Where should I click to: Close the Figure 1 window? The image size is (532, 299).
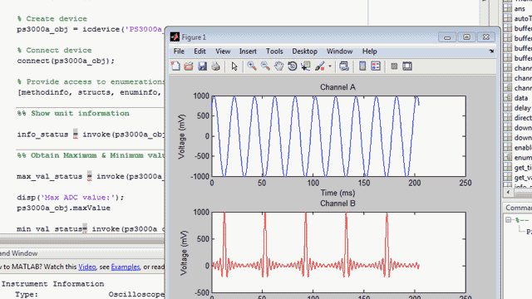coord(485,37)
